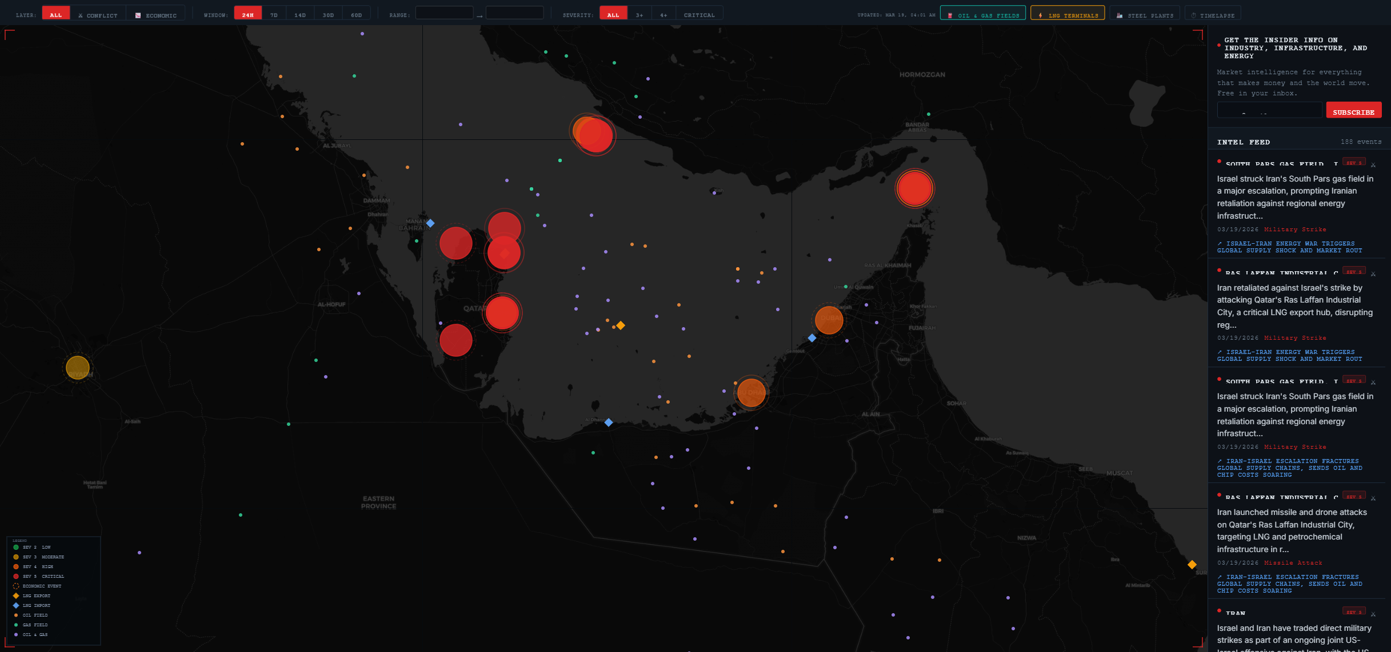The height and width of the screenshot is (652, 1391).
Task: Click the newsletter email input field
Action: pyautogui.click(x=1269, y=110)
